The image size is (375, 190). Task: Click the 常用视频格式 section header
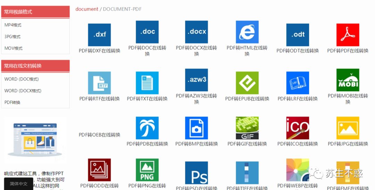[35, 12]
